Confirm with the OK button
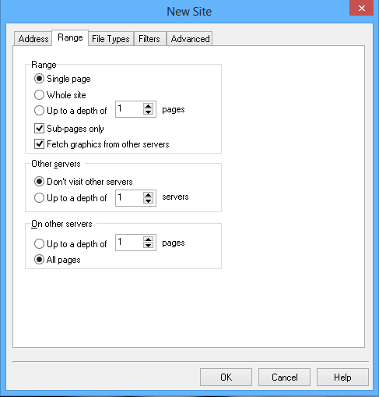 click(226, 377)
